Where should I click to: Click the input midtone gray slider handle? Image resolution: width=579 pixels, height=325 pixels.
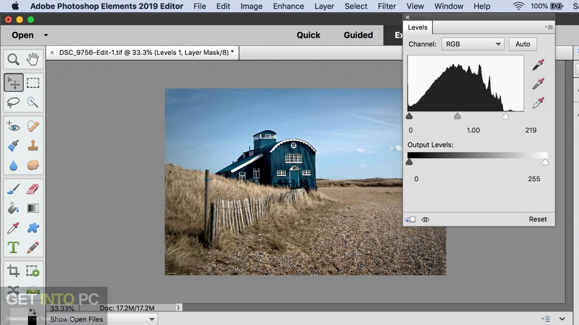(457, 116)
